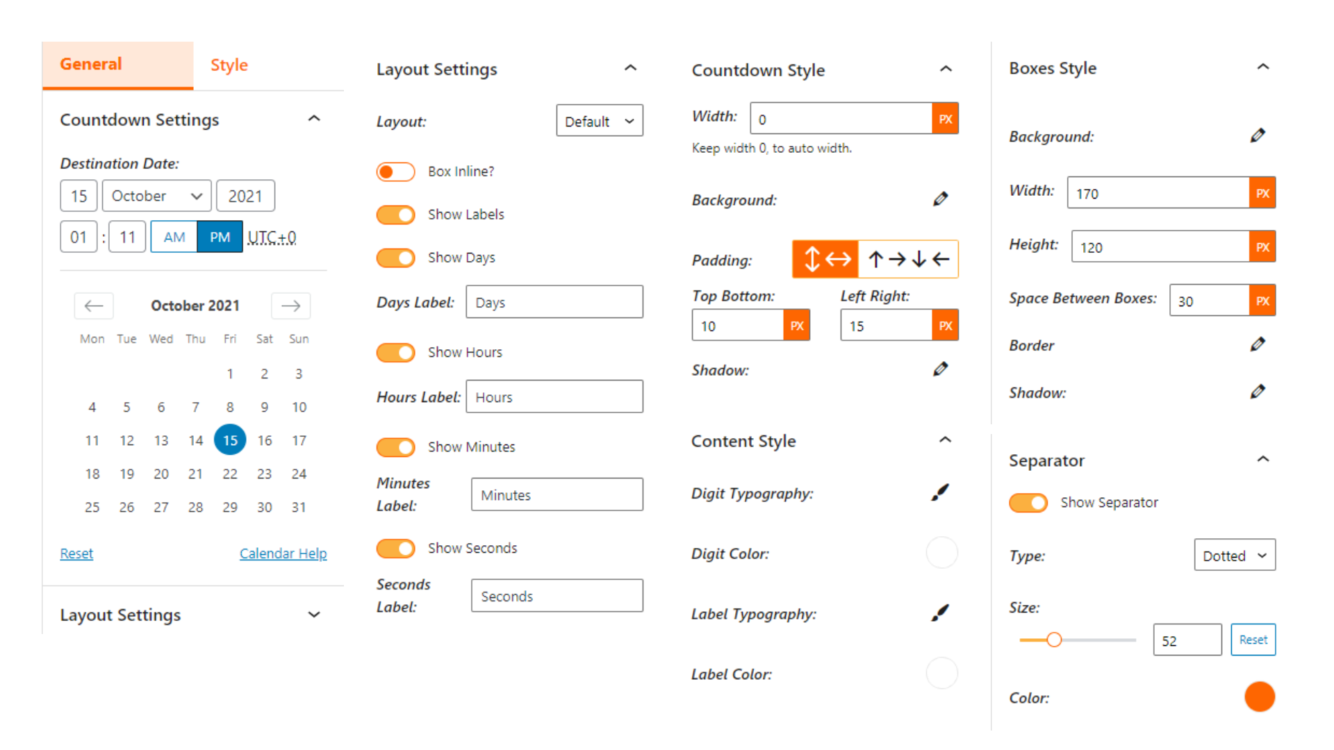This screenshot has width=1334, height=750.
Task: Open Boxes Style border pencil editor
Action: pos(1258,344)
